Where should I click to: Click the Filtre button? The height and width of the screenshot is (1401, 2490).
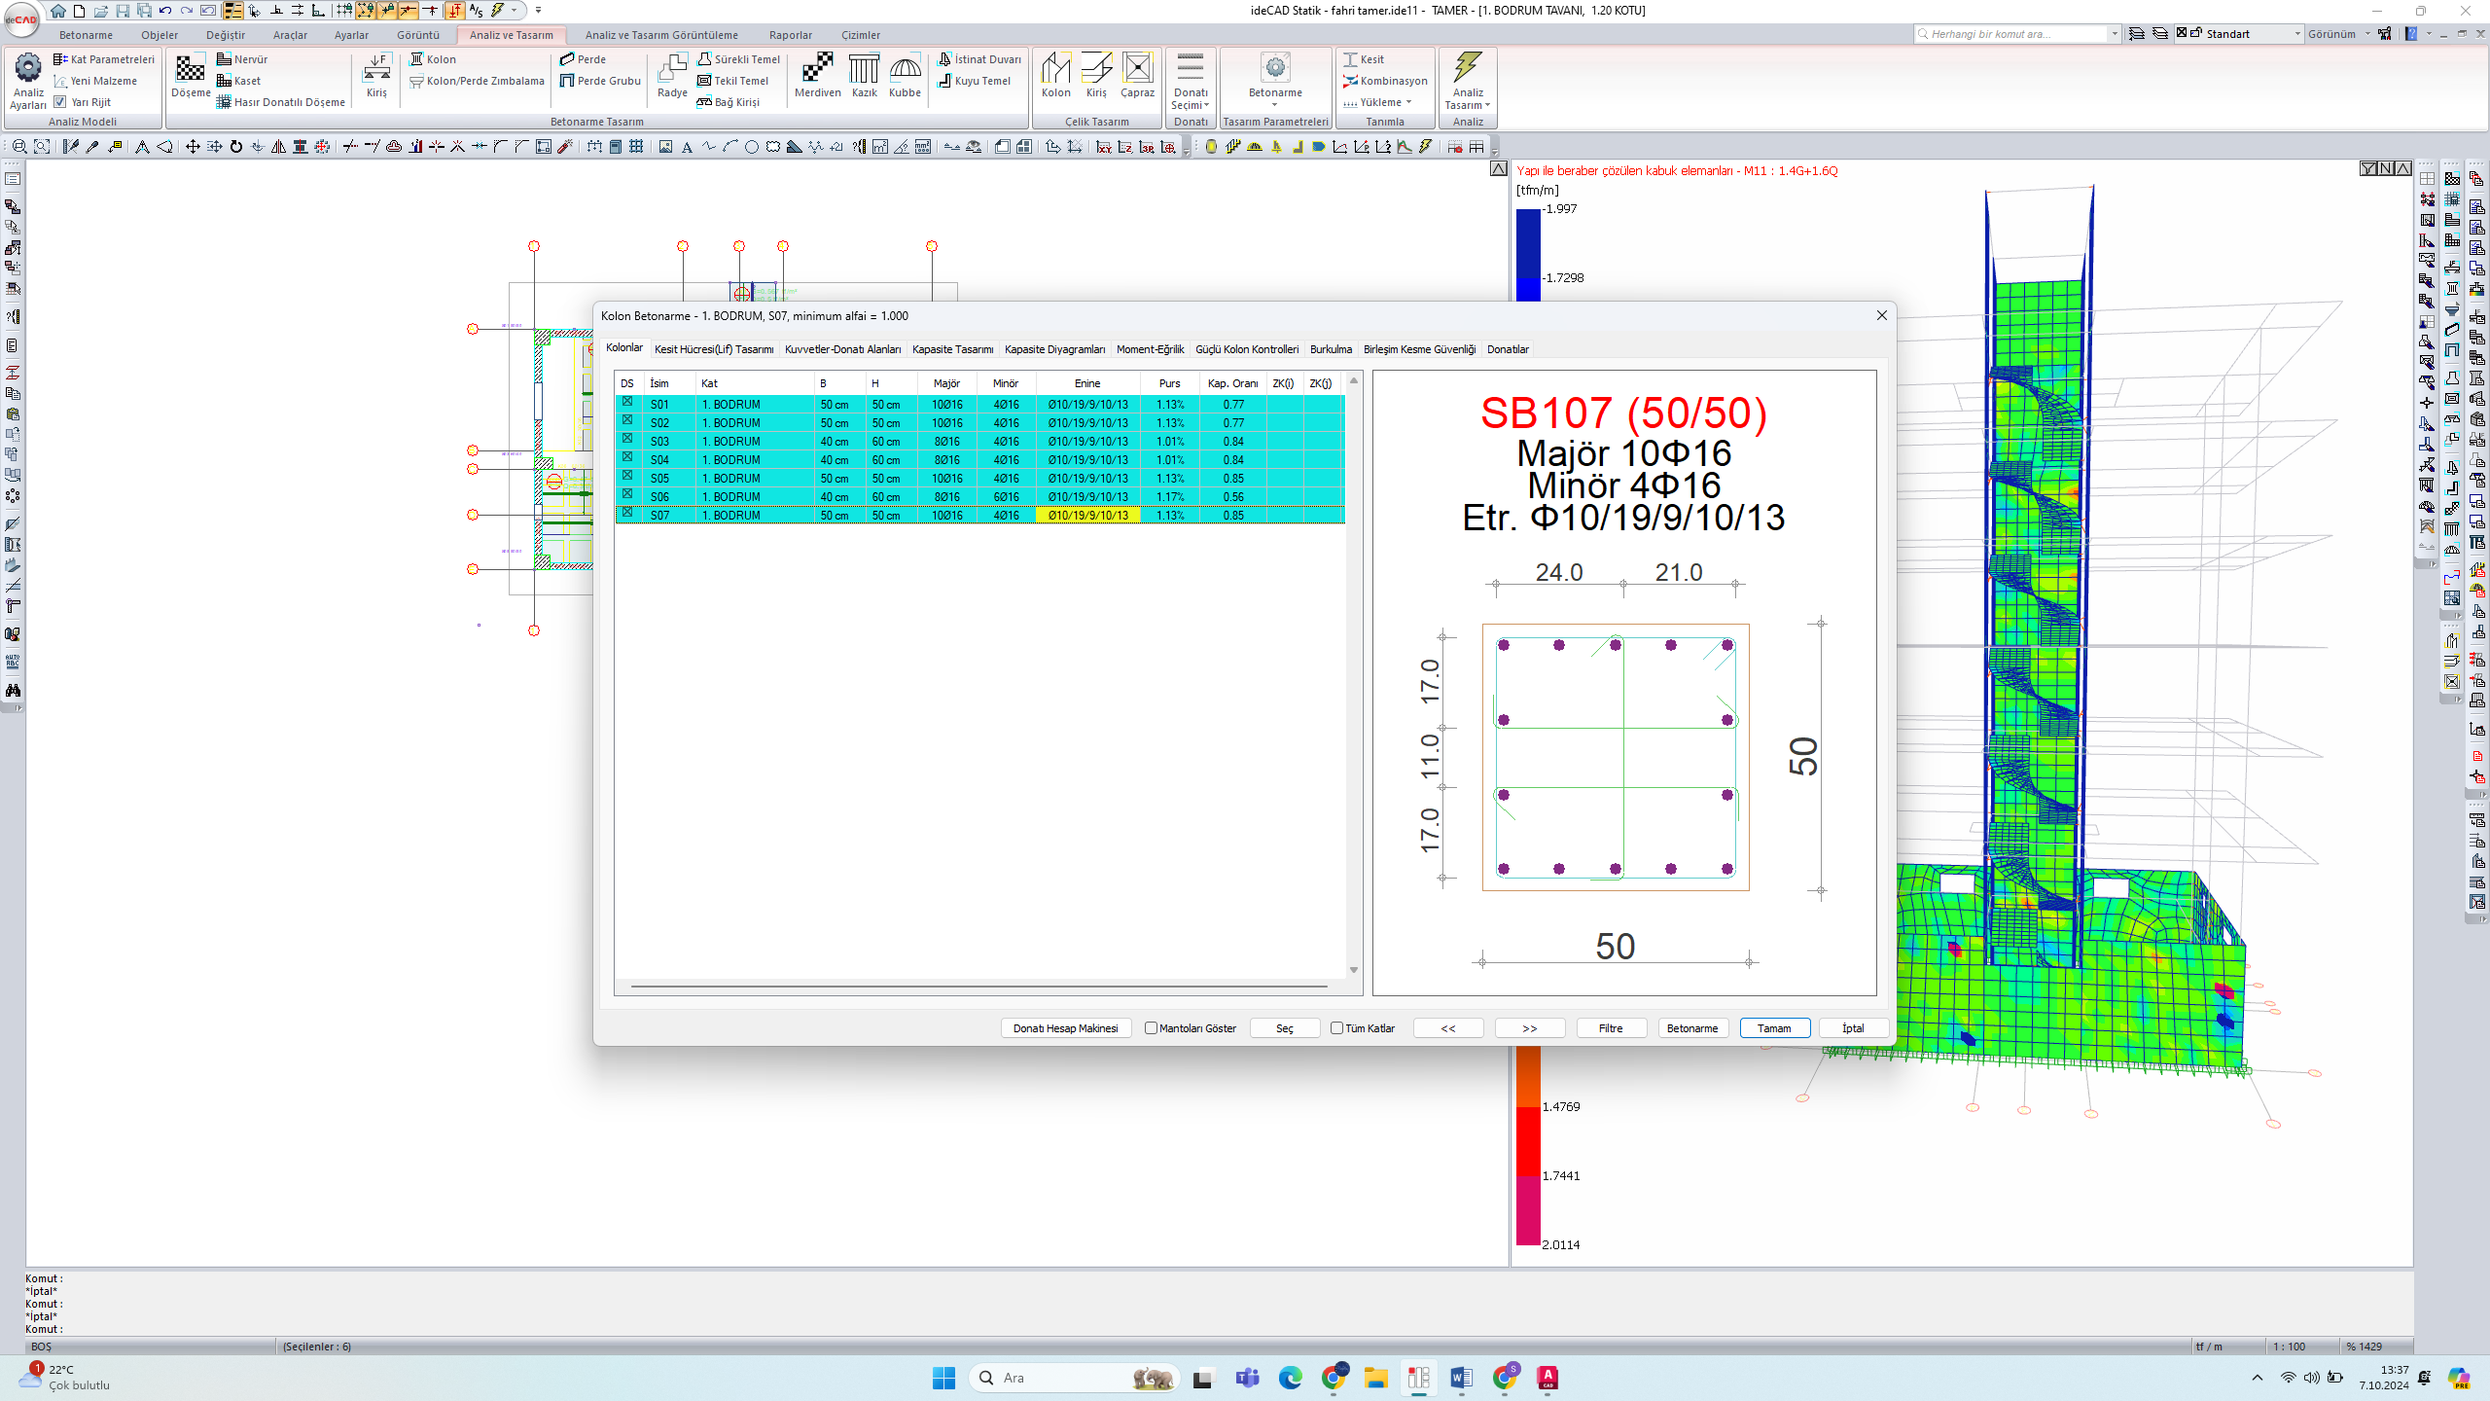pyautogui.click(x=1611, y=1028)
